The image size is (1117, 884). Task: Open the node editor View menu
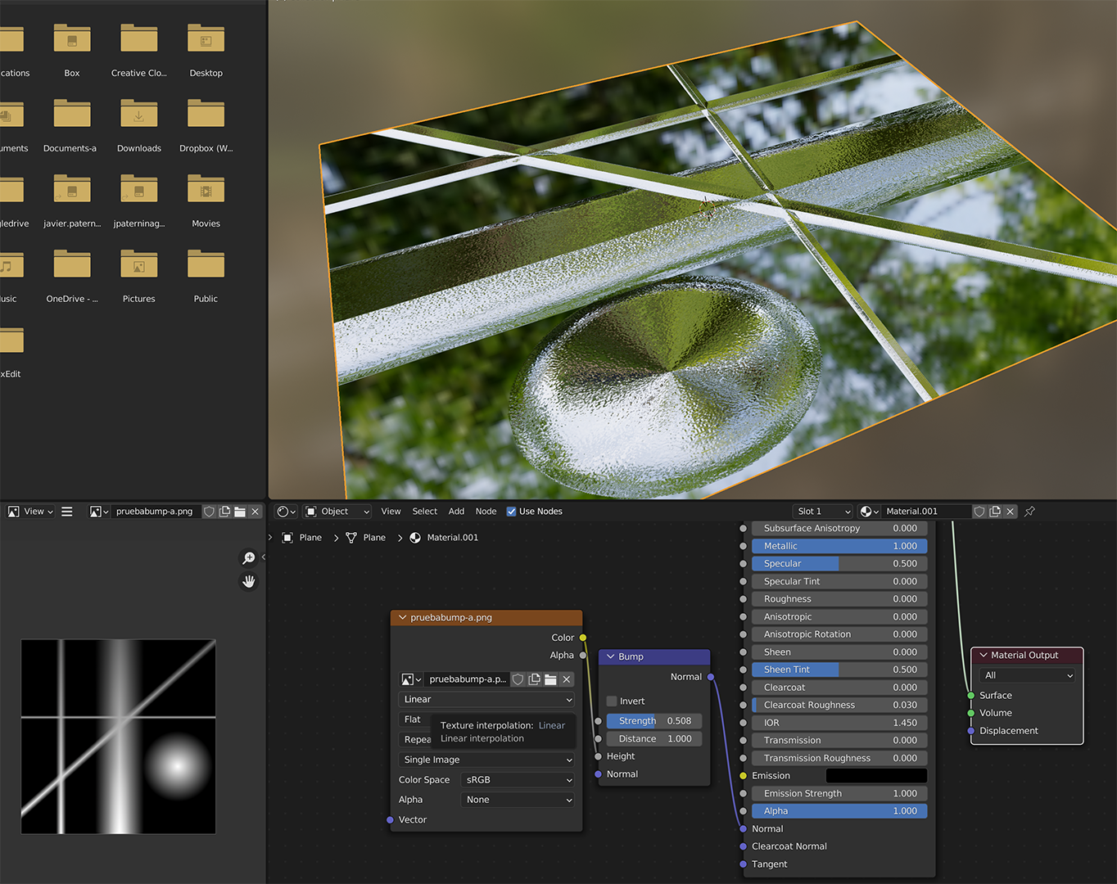click(391, 512)
